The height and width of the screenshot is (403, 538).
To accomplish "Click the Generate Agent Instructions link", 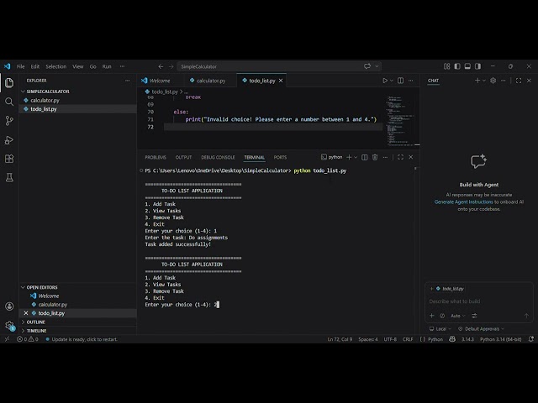I will 463,201.
